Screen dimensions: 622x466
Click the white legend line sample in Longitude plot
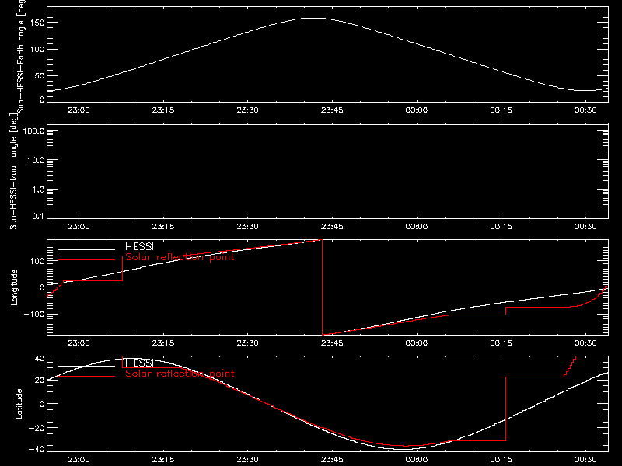[86, 249]
